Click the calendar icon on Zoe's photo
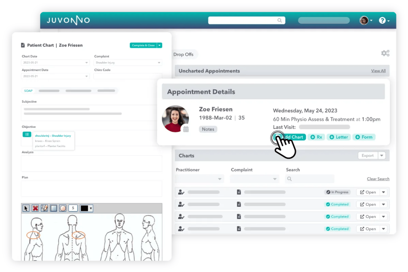Image resolution: width=408 pixels, height=272 pixels. pos(186,129)
